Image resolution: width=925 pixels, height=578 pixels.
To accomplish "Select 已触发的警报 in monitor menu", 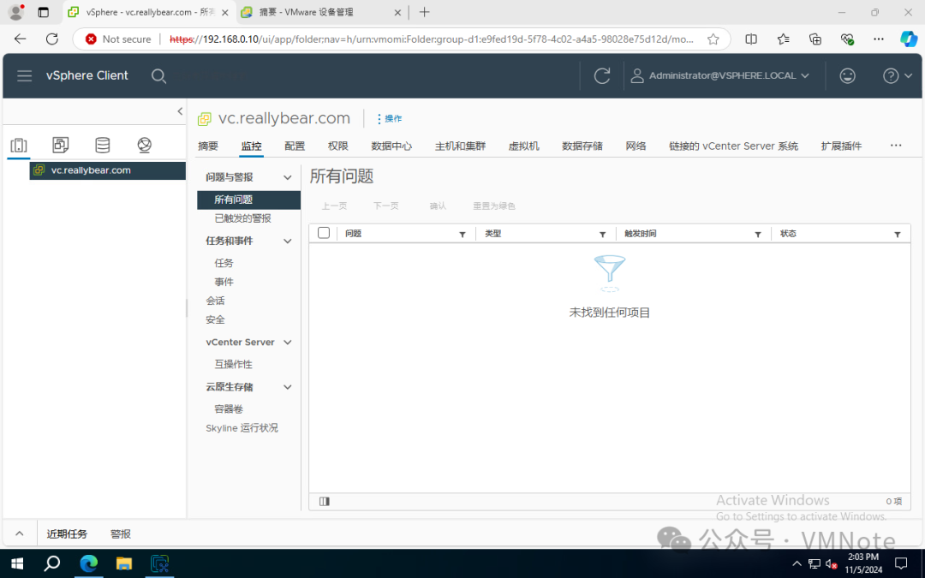I will pos(242,218).
